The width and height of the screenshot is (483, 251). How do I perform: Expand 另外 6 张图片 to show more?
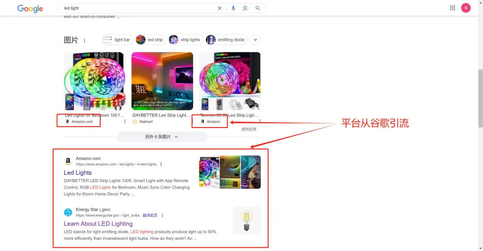click(162, 137)
